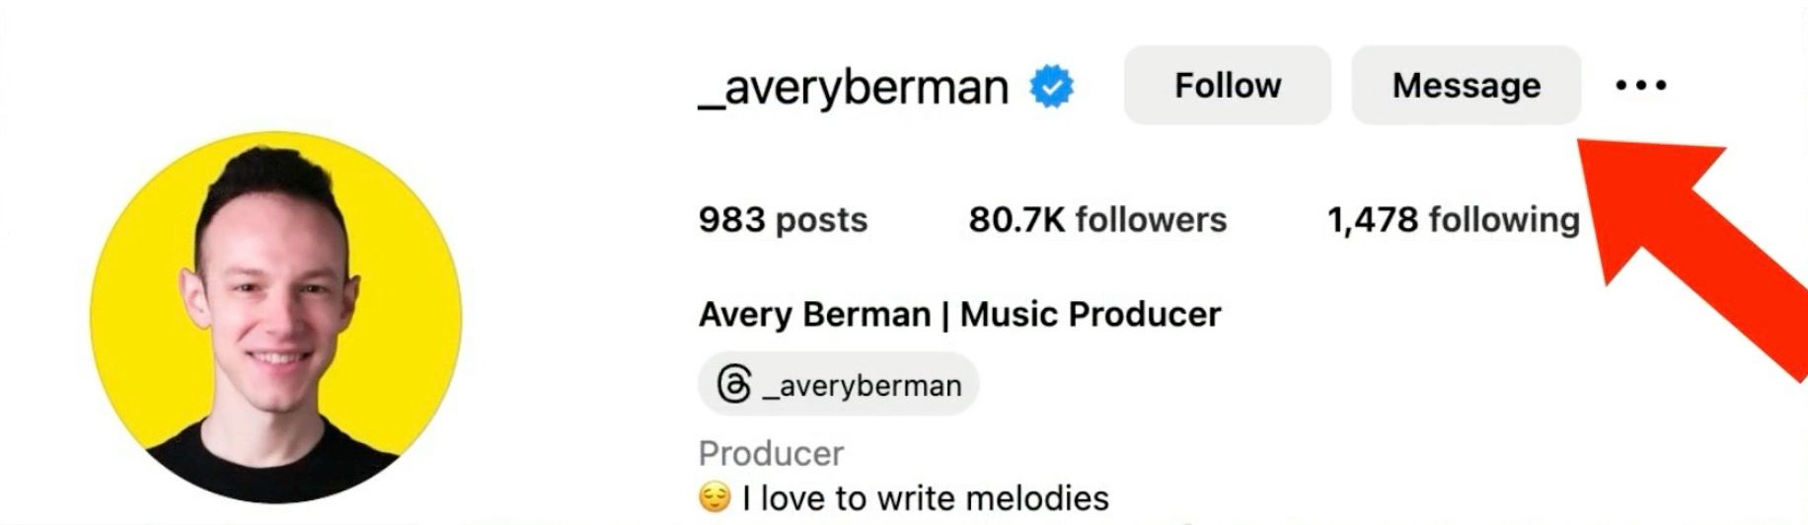The width and height of the screenshot is (1808, 525).
Task: Open Message to Avery Berman
Action: click(x=1466, y=85)
